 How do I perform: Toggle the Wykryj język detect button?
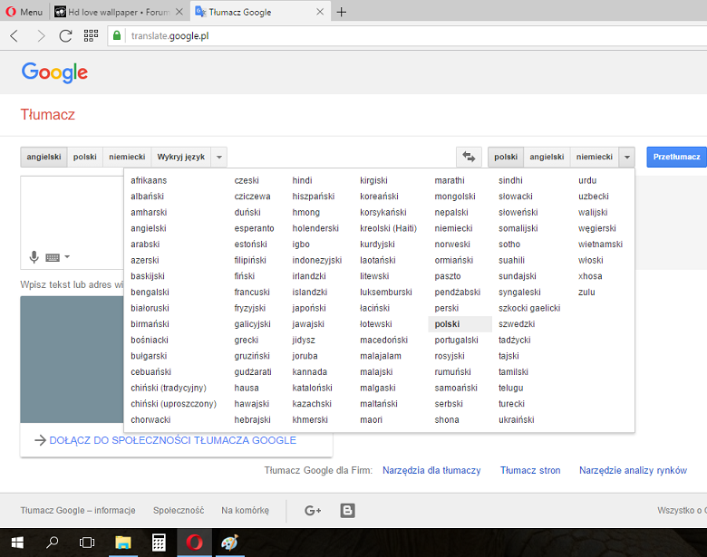click(x=180, y=157)
